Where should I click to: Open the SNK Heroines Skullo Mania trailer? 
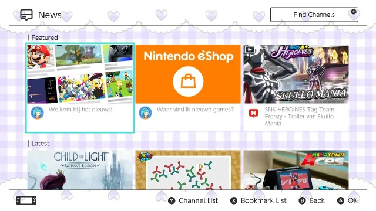click(x=296, y=87)
